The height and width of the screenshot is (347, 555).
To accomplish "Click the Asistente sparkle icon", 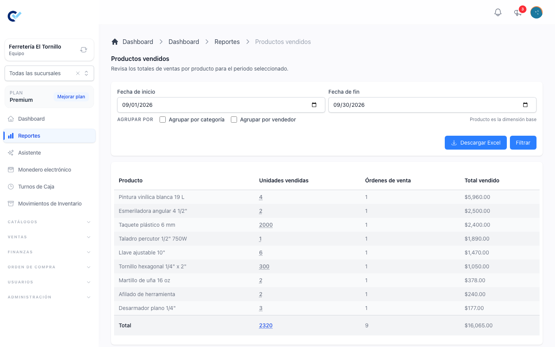I will 11,153.
